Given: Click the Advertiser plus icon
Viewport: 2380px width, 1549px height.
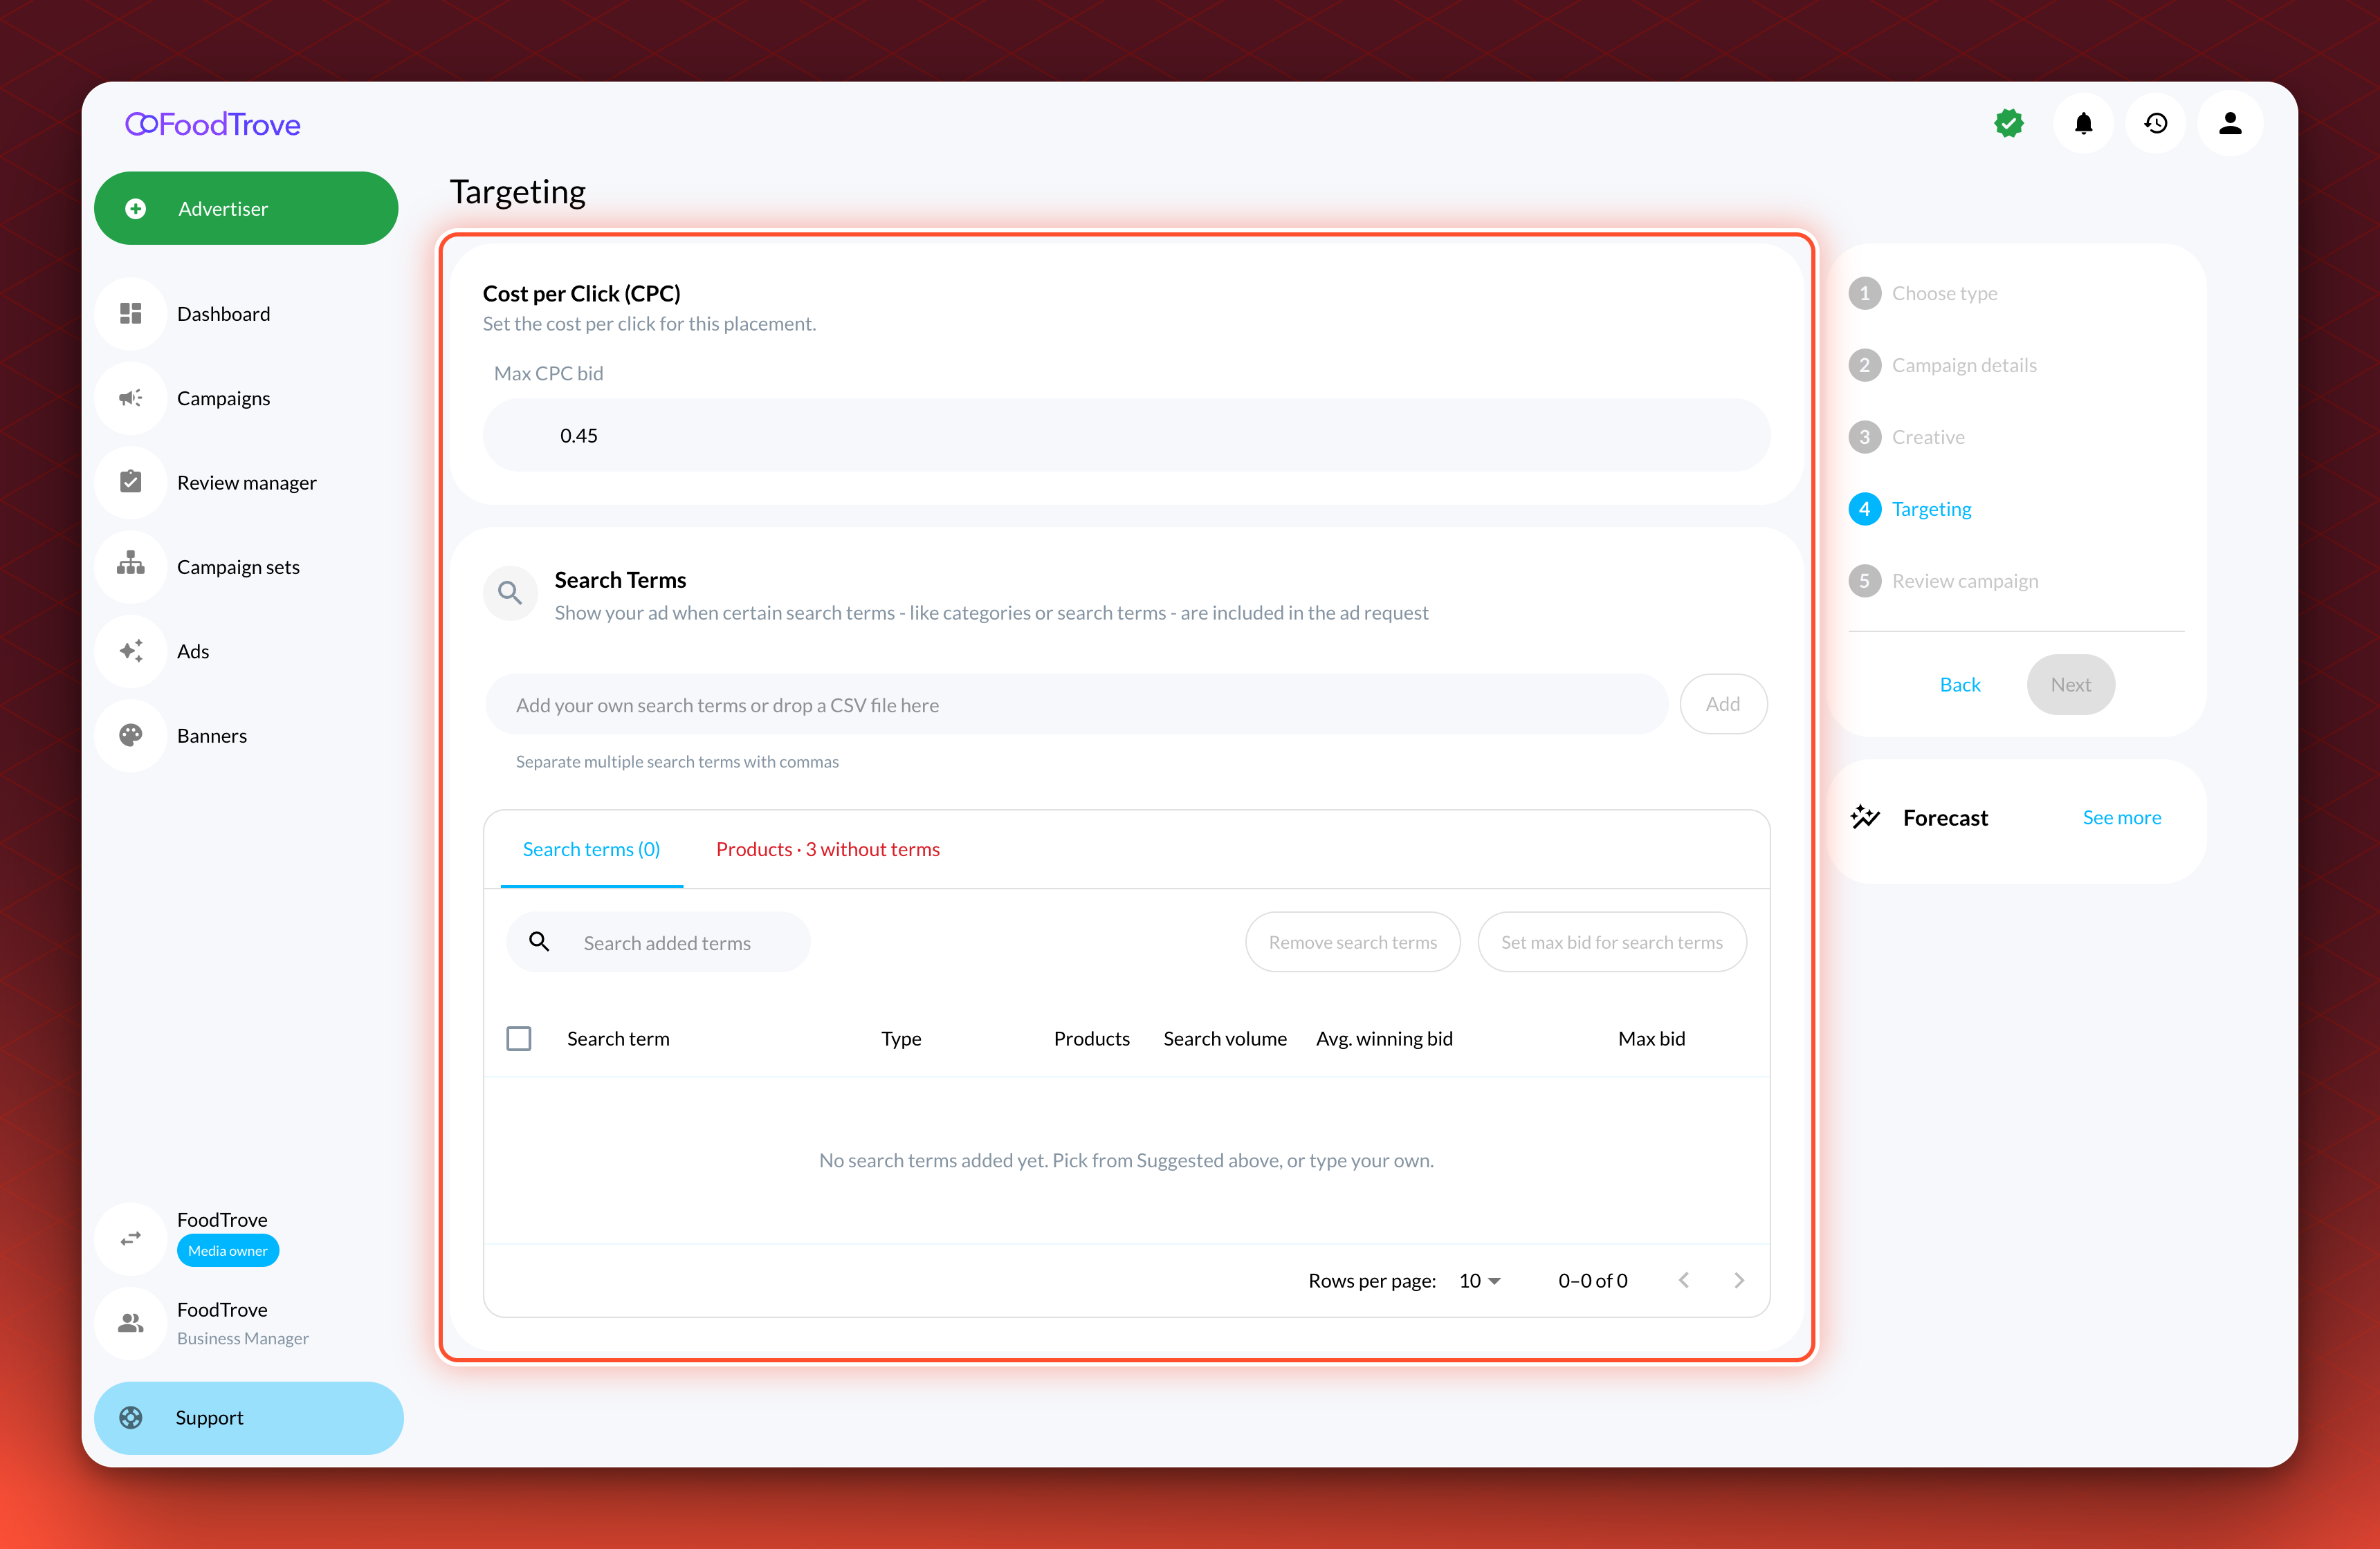Looking at the screenshot, I should [136, 208].
